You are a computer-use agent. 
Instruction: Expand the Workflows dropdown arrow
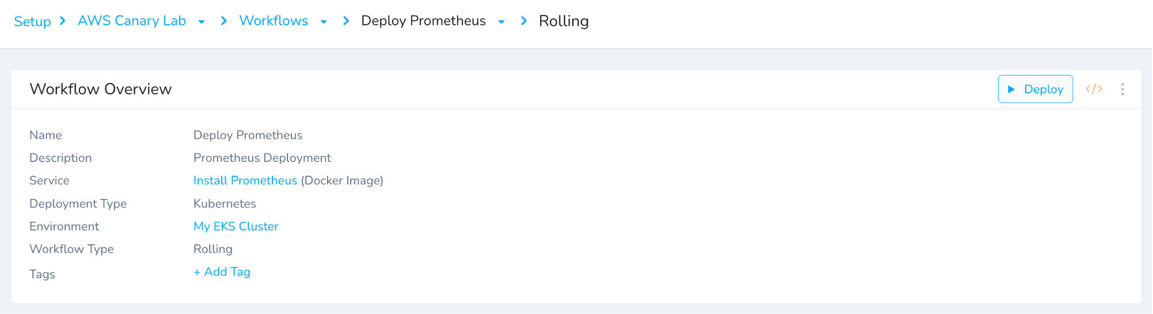point(324,22)
